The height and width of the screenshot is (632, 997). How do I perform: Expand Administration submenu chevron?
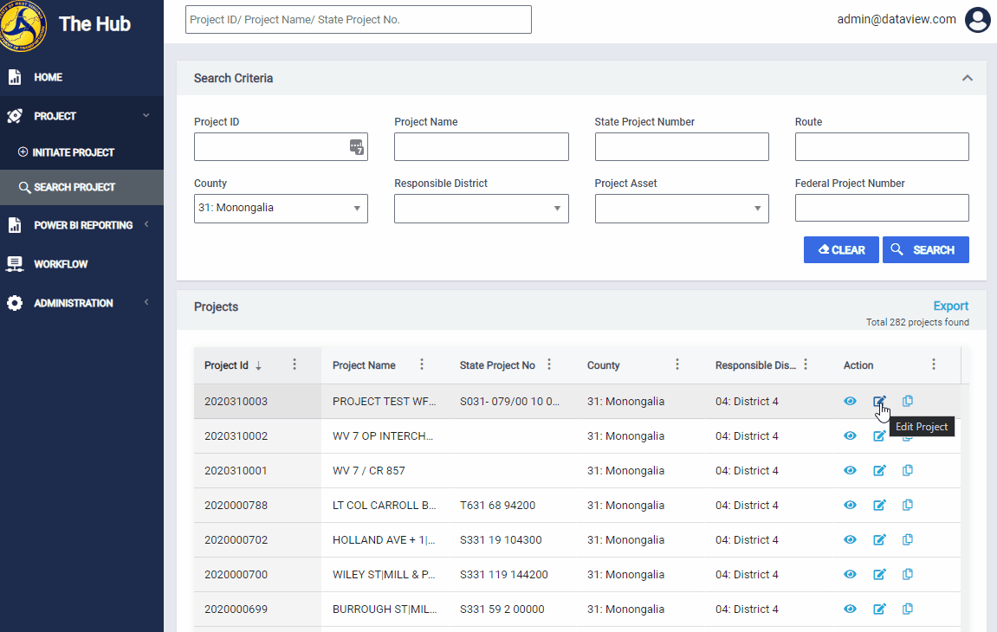coord(146,303)
